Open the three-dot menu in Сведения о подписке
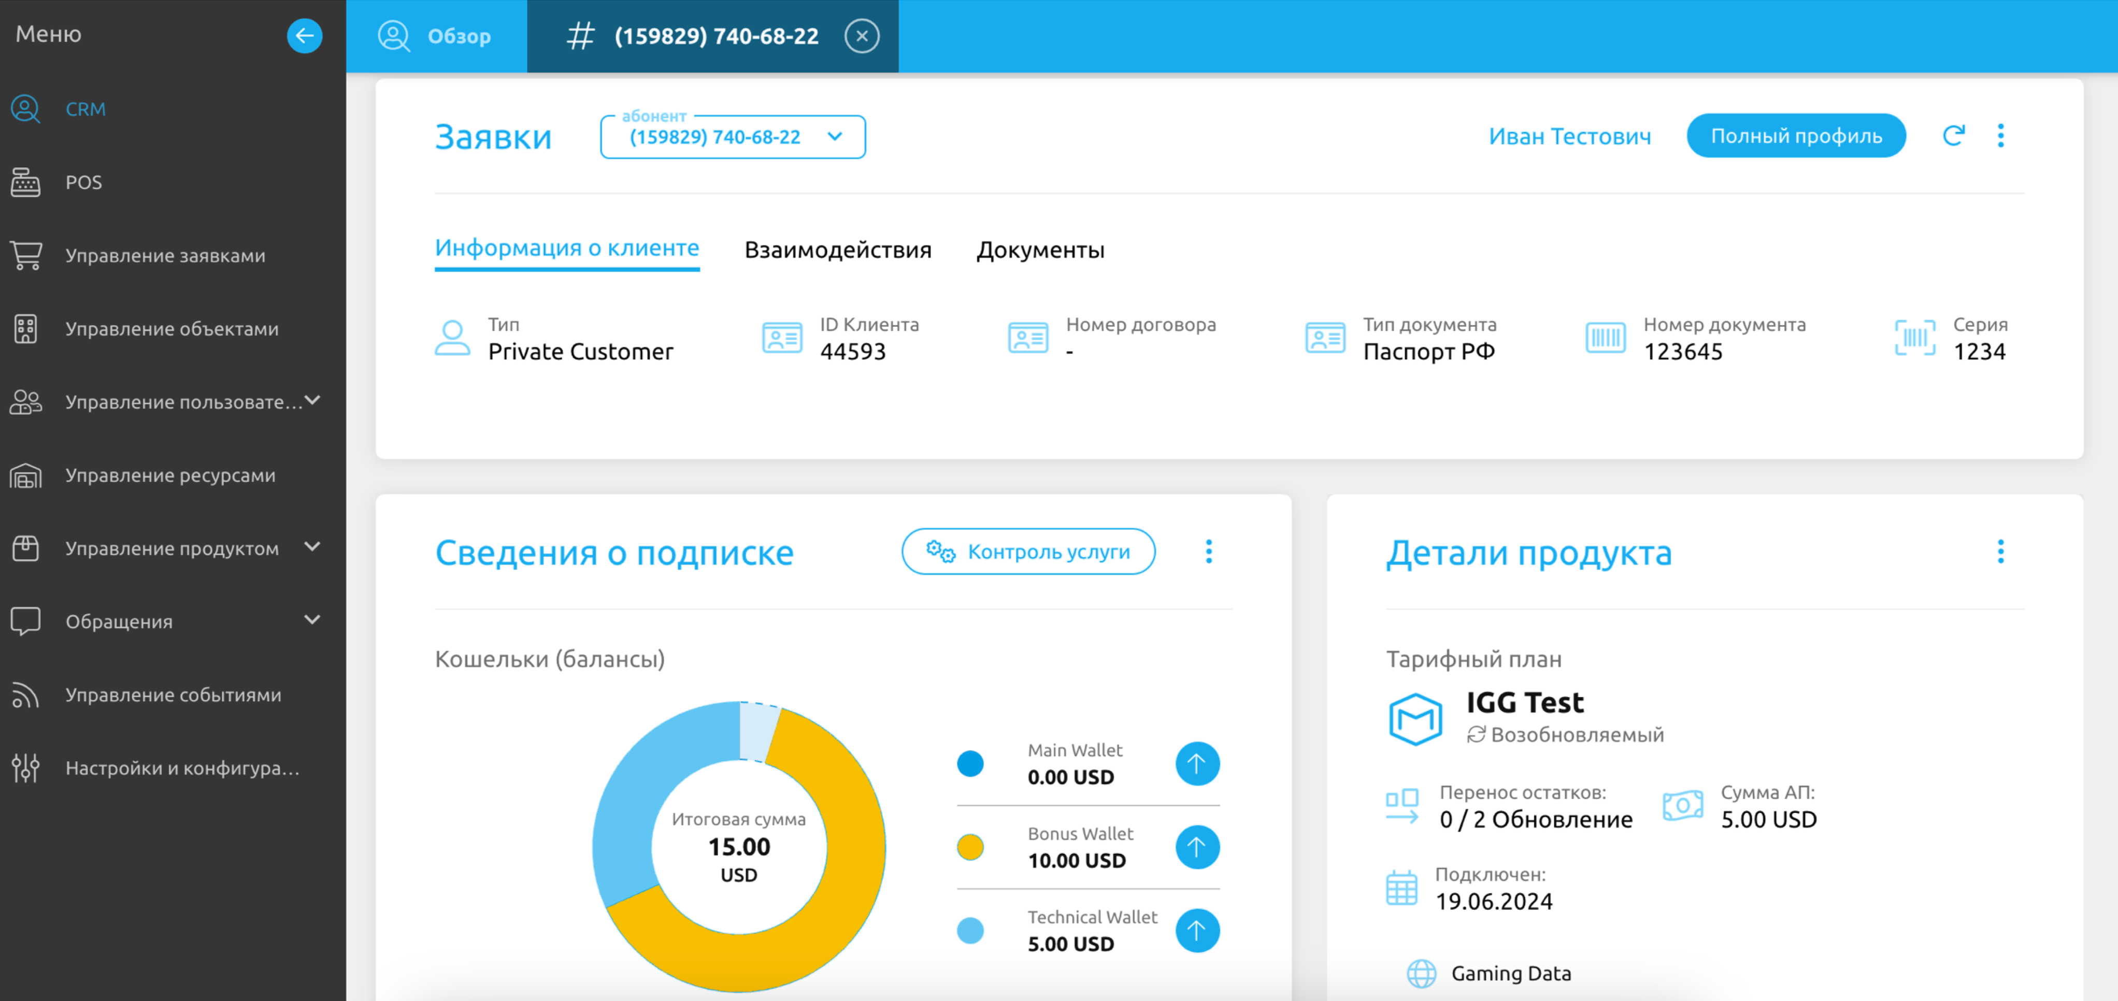Image resolution: width=2118 pixels, height=1001 pixels. point(1208,552)
